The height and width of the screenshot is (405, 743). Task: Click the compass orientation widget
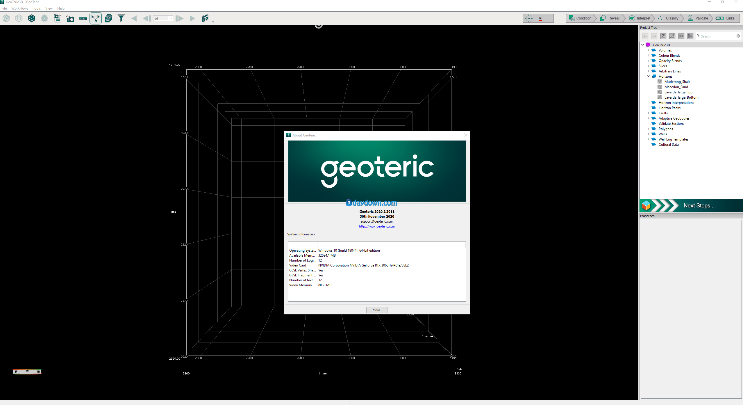coord(27,372)
